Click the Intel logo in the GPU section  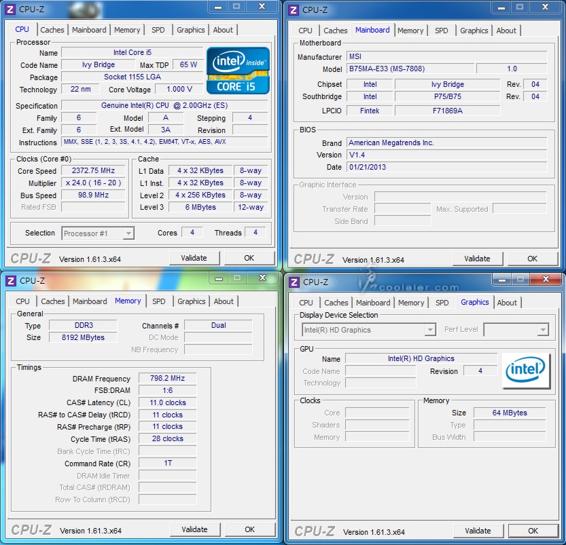527,371
